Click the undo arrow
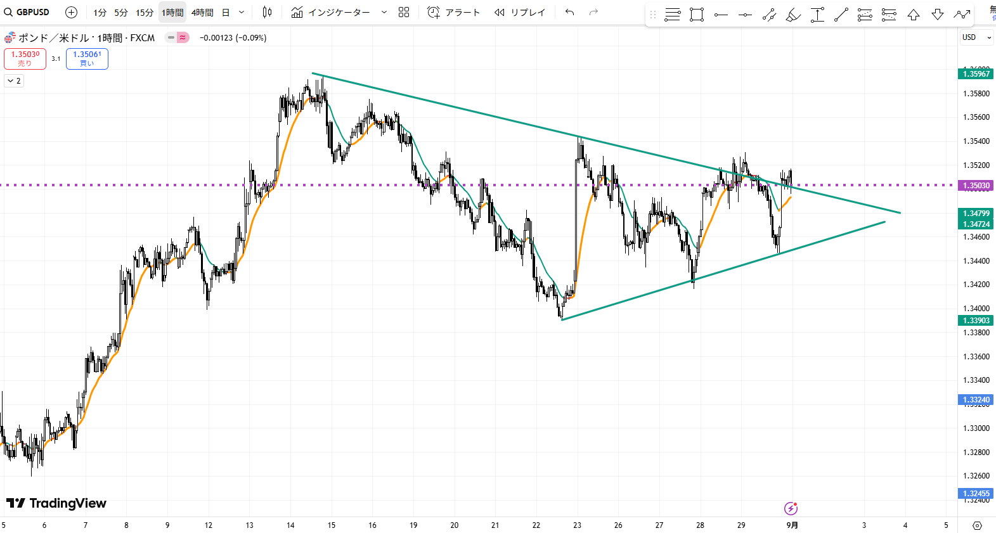 570,12
